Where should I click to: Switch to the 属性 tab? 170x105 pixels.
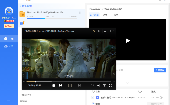(116, 15)
